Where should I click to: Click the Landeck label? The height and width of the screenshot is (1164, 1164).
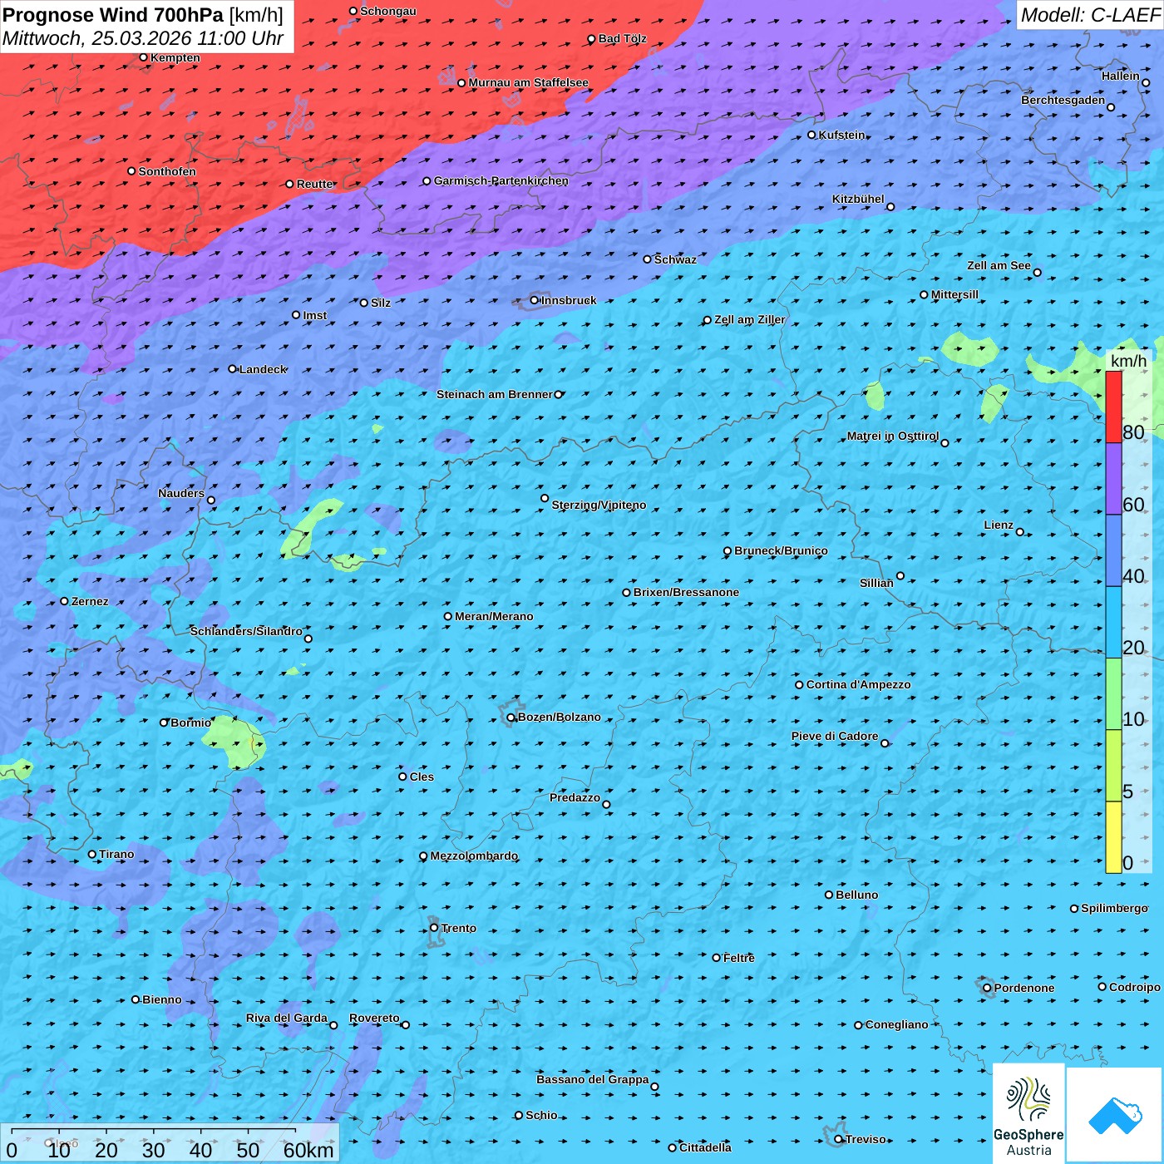263,369
